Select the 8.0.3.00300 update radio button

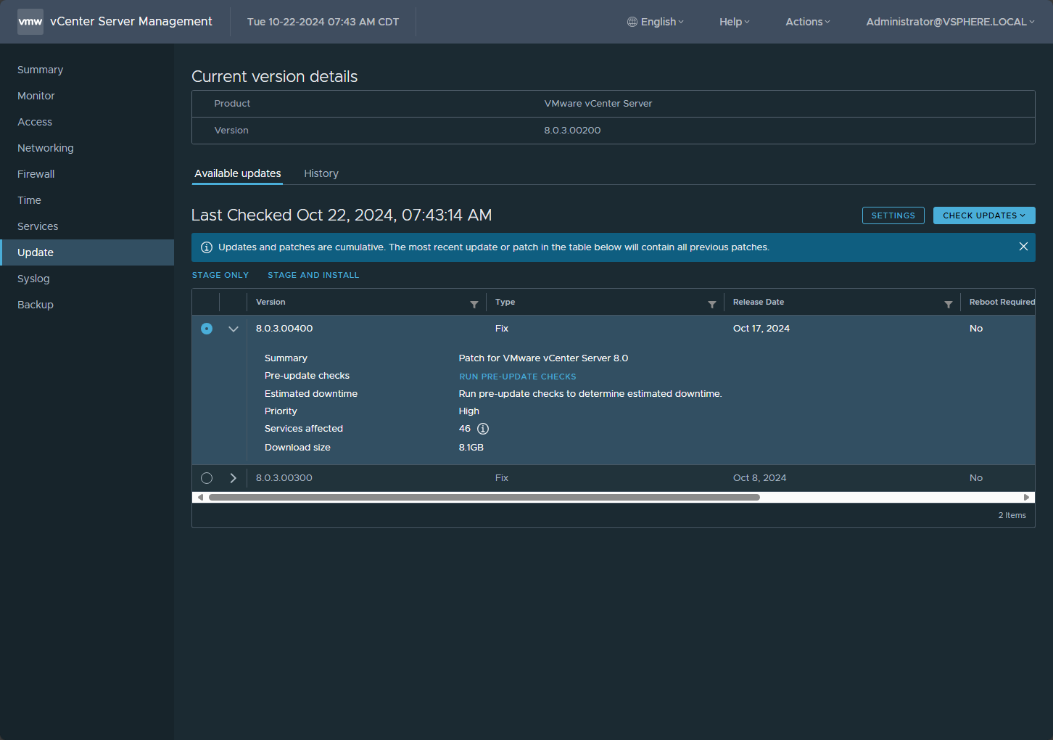click(207, 478)
